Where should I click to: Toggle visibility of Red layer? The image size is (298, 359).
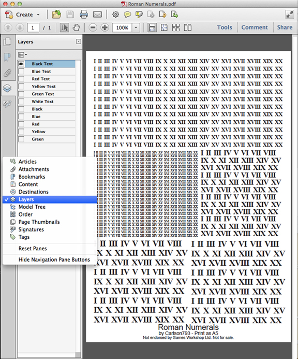pyautogui.click(x=21, y=124)
